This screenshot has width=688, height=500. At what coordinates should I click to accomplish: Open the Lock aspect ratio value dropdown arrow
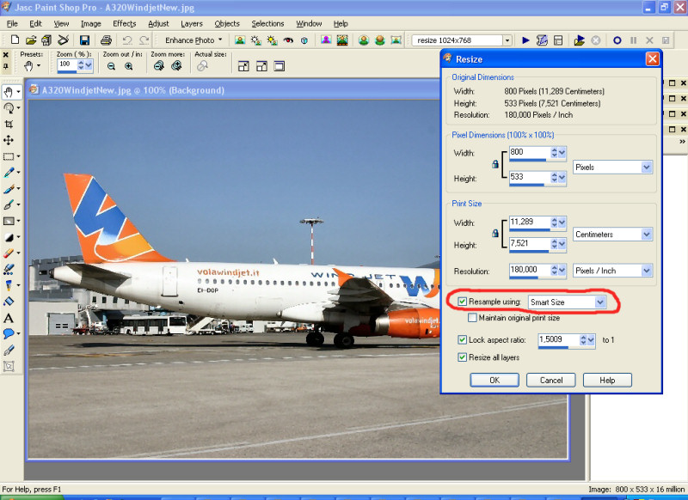click(x=591, y=339)
